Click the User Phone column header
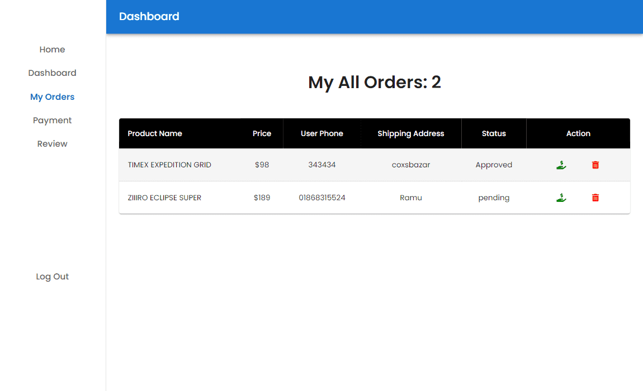The height and width of the screenshot is (391, 643). click(x=321, y=133)
